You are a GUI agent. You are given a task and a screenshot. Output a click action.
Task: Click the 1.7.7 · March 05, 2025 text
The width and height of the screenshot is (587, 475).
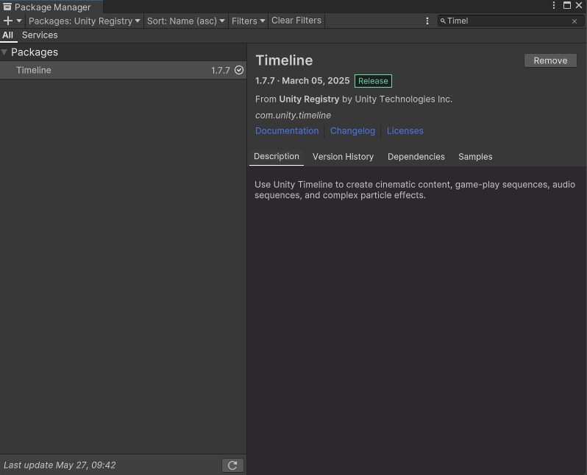pos(302,80)
